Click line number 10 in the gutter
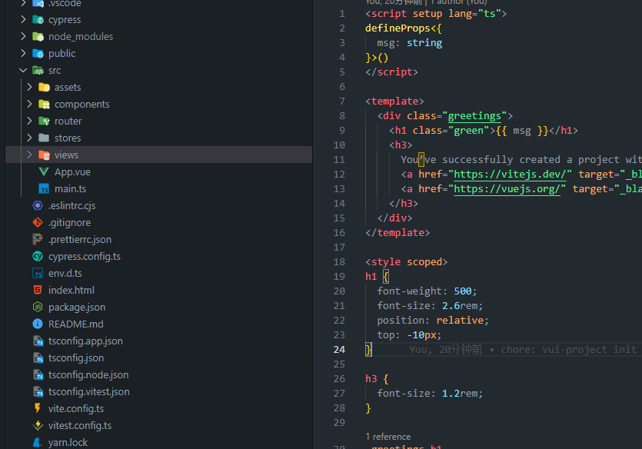 click(x=339, y=145)
